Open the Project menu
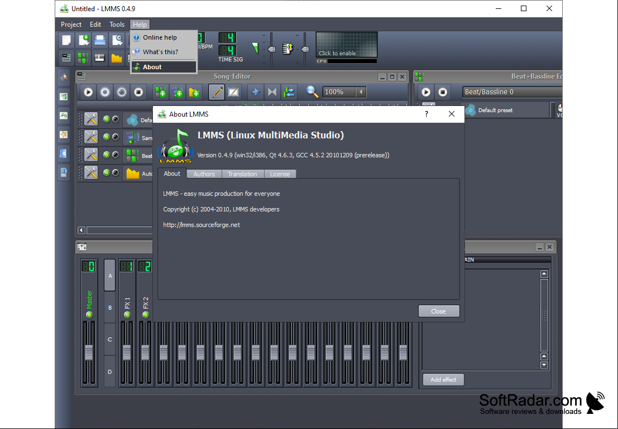618x429 pixels. click(x=71, y=25)
